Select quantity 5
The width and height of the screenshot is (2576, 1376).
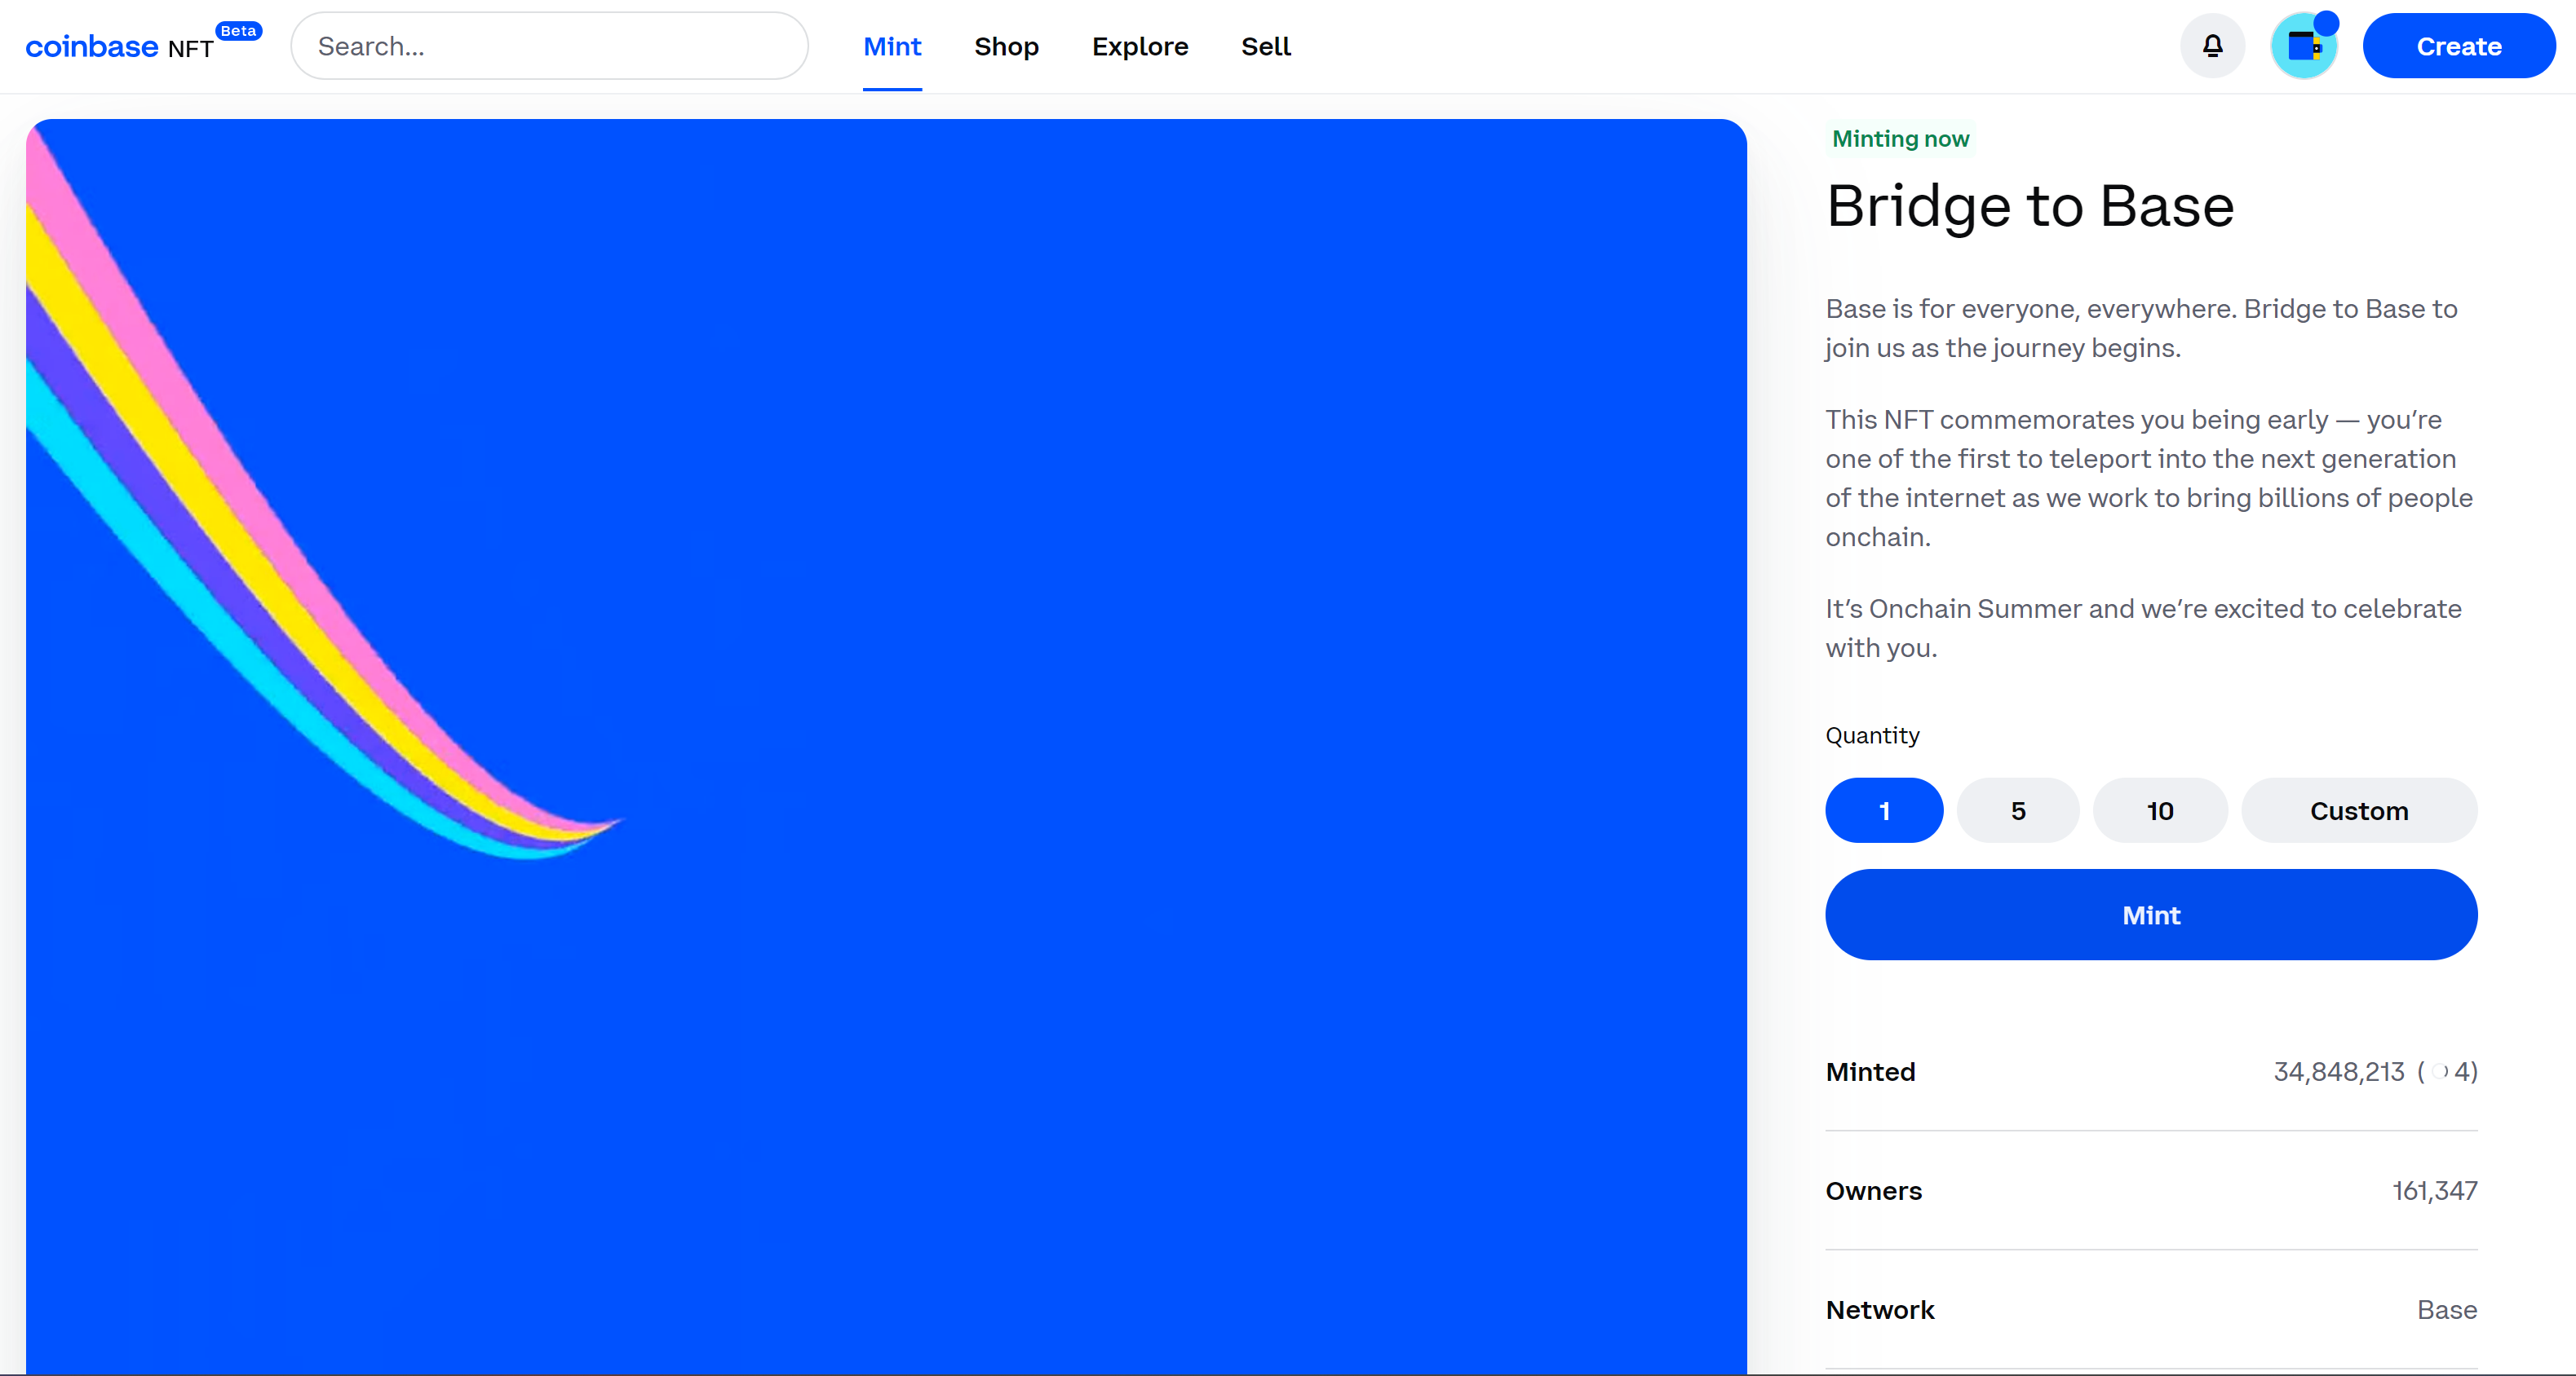(2018, 810)
